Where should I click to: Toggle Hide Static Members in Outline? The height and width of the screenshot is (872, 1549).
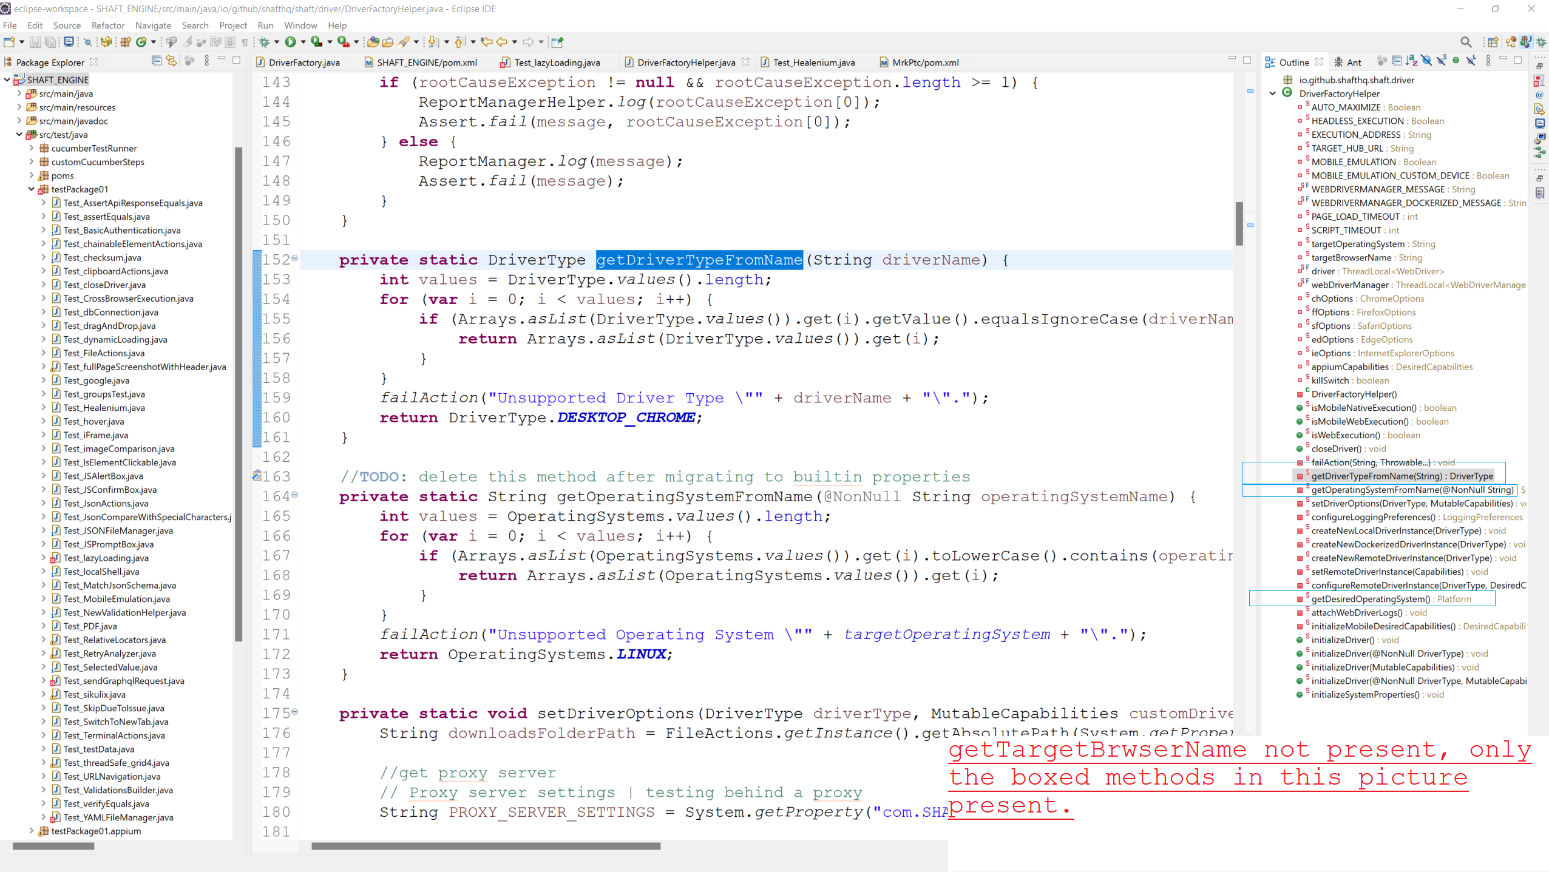[1441, 61]
